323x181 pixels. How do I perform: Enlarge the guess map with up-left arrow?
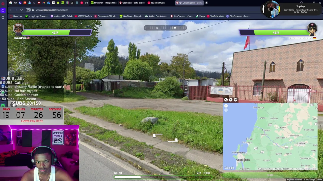(x=226, y=100)
